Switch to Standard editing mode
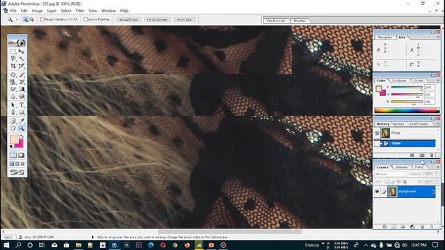 (x=13, y=156)
